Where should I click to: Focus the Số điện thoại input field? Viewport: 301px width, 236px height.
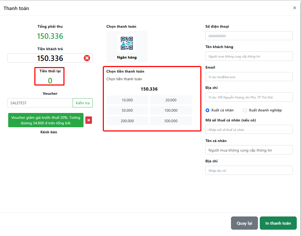click(249, 36)
